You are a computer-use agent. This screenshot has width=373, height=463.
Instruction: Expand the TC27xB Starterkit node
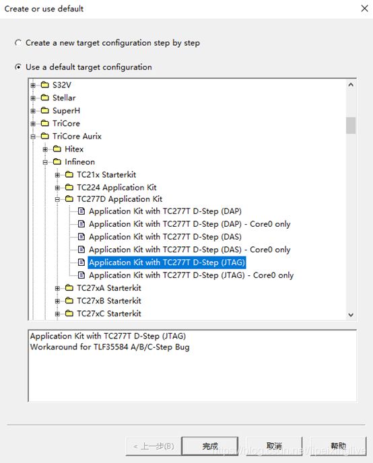coord(57,301)
